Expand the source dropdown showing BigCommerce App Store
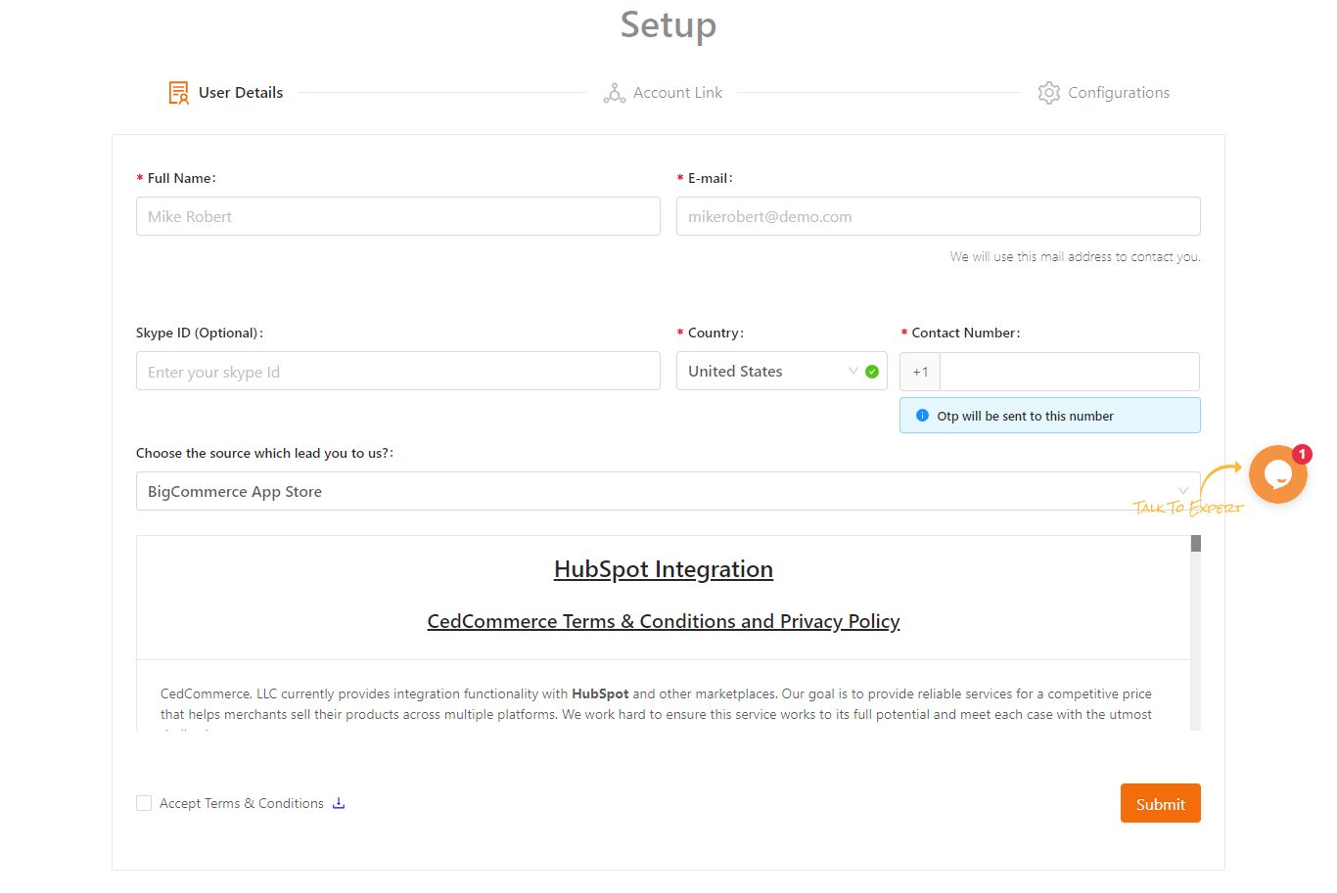This screenshot has height=893, width=1337. click(668, 491)
